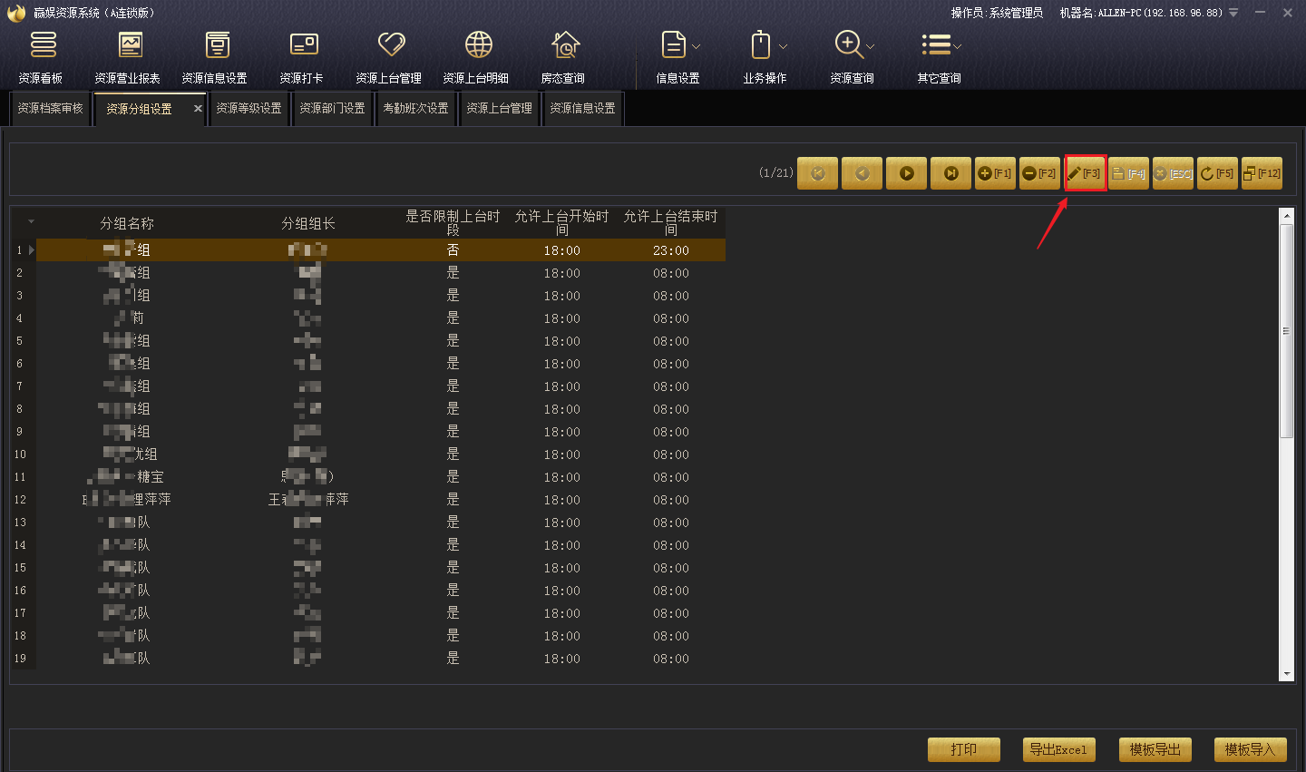This screenshot has width=1306, height=772.
Task: Switch to 资源信息设置 tab
Action: (582, 109)
